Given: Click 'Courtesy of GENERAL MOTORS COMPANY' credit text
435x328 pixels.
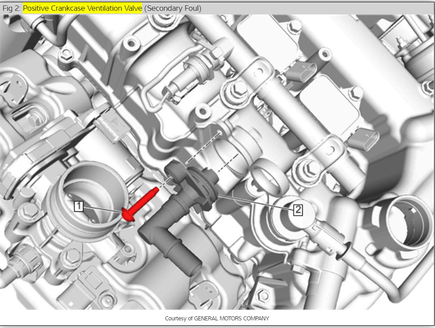Looking at the screenshot, I should [x=217, y=318].
